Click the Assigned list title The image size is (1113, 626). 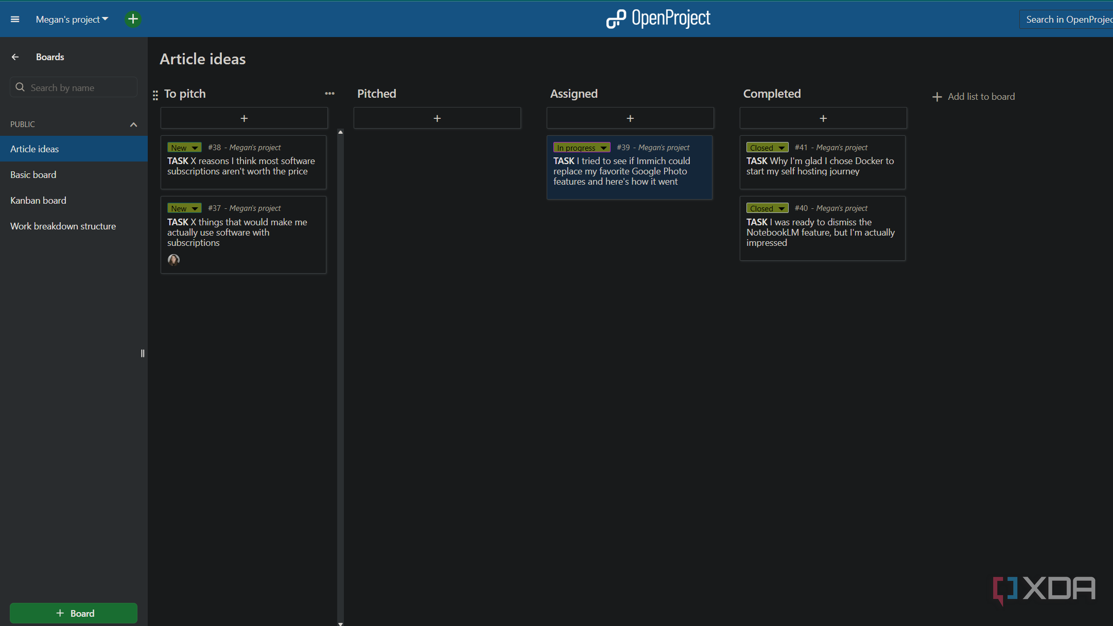(x=574, y=94)
